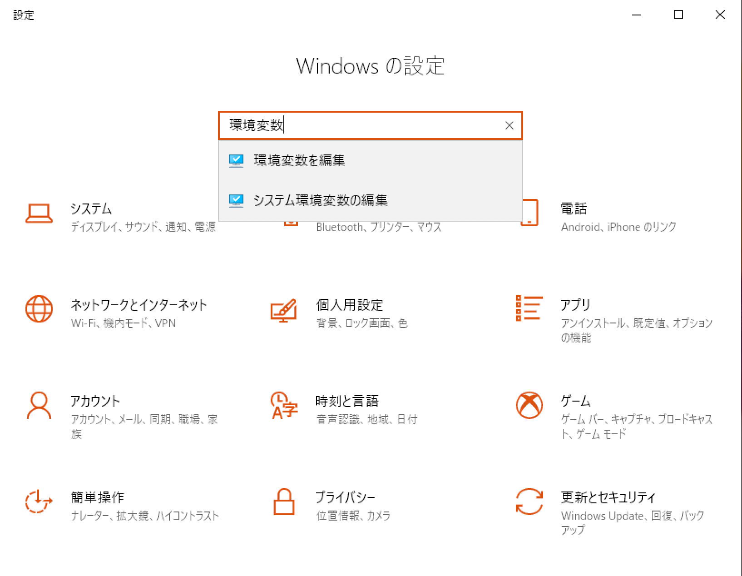Click the monitor icon beside システム環境変数の編集
This screenshot has height=576, width=742.
[x=236, y=200]
